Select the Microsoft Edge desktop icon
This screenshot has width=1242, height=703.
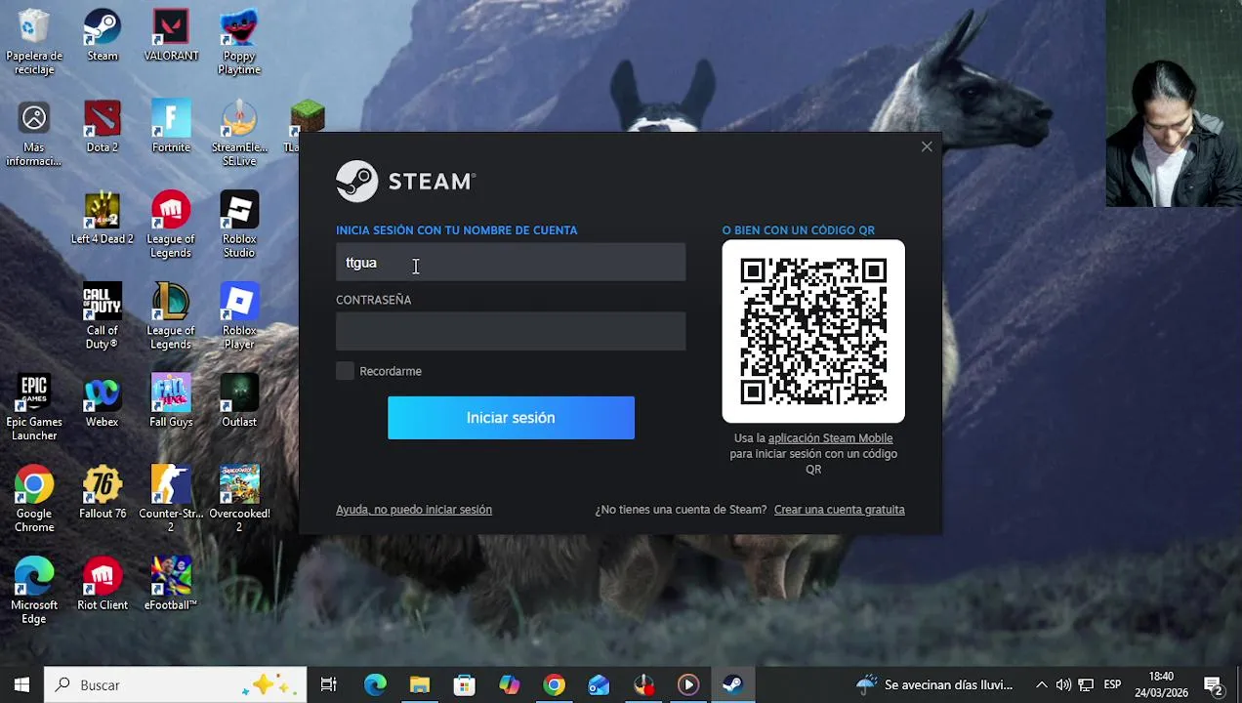[x=34, y=592]
